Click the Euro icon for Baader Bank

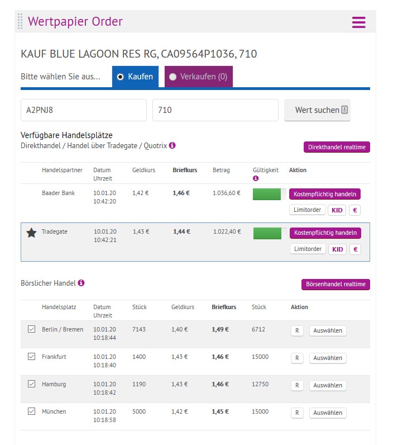click(354, 210)
